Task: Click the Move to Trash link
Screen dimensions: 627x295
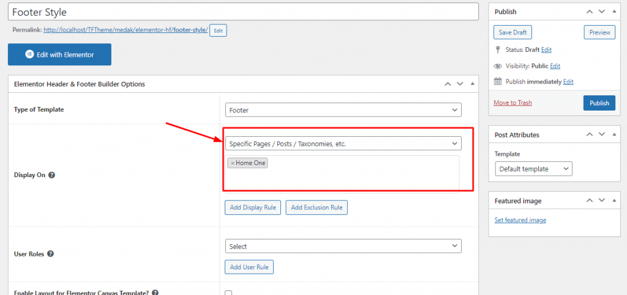Action: click(512, 103)
